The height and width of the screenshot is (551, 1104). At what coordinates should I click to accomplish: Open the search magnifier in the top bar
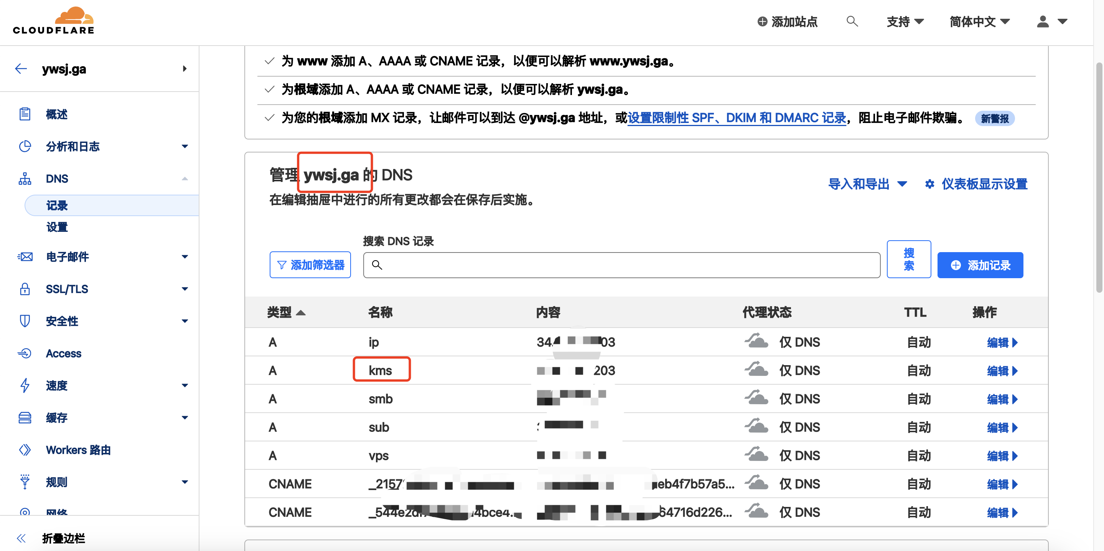pos(852,21)
